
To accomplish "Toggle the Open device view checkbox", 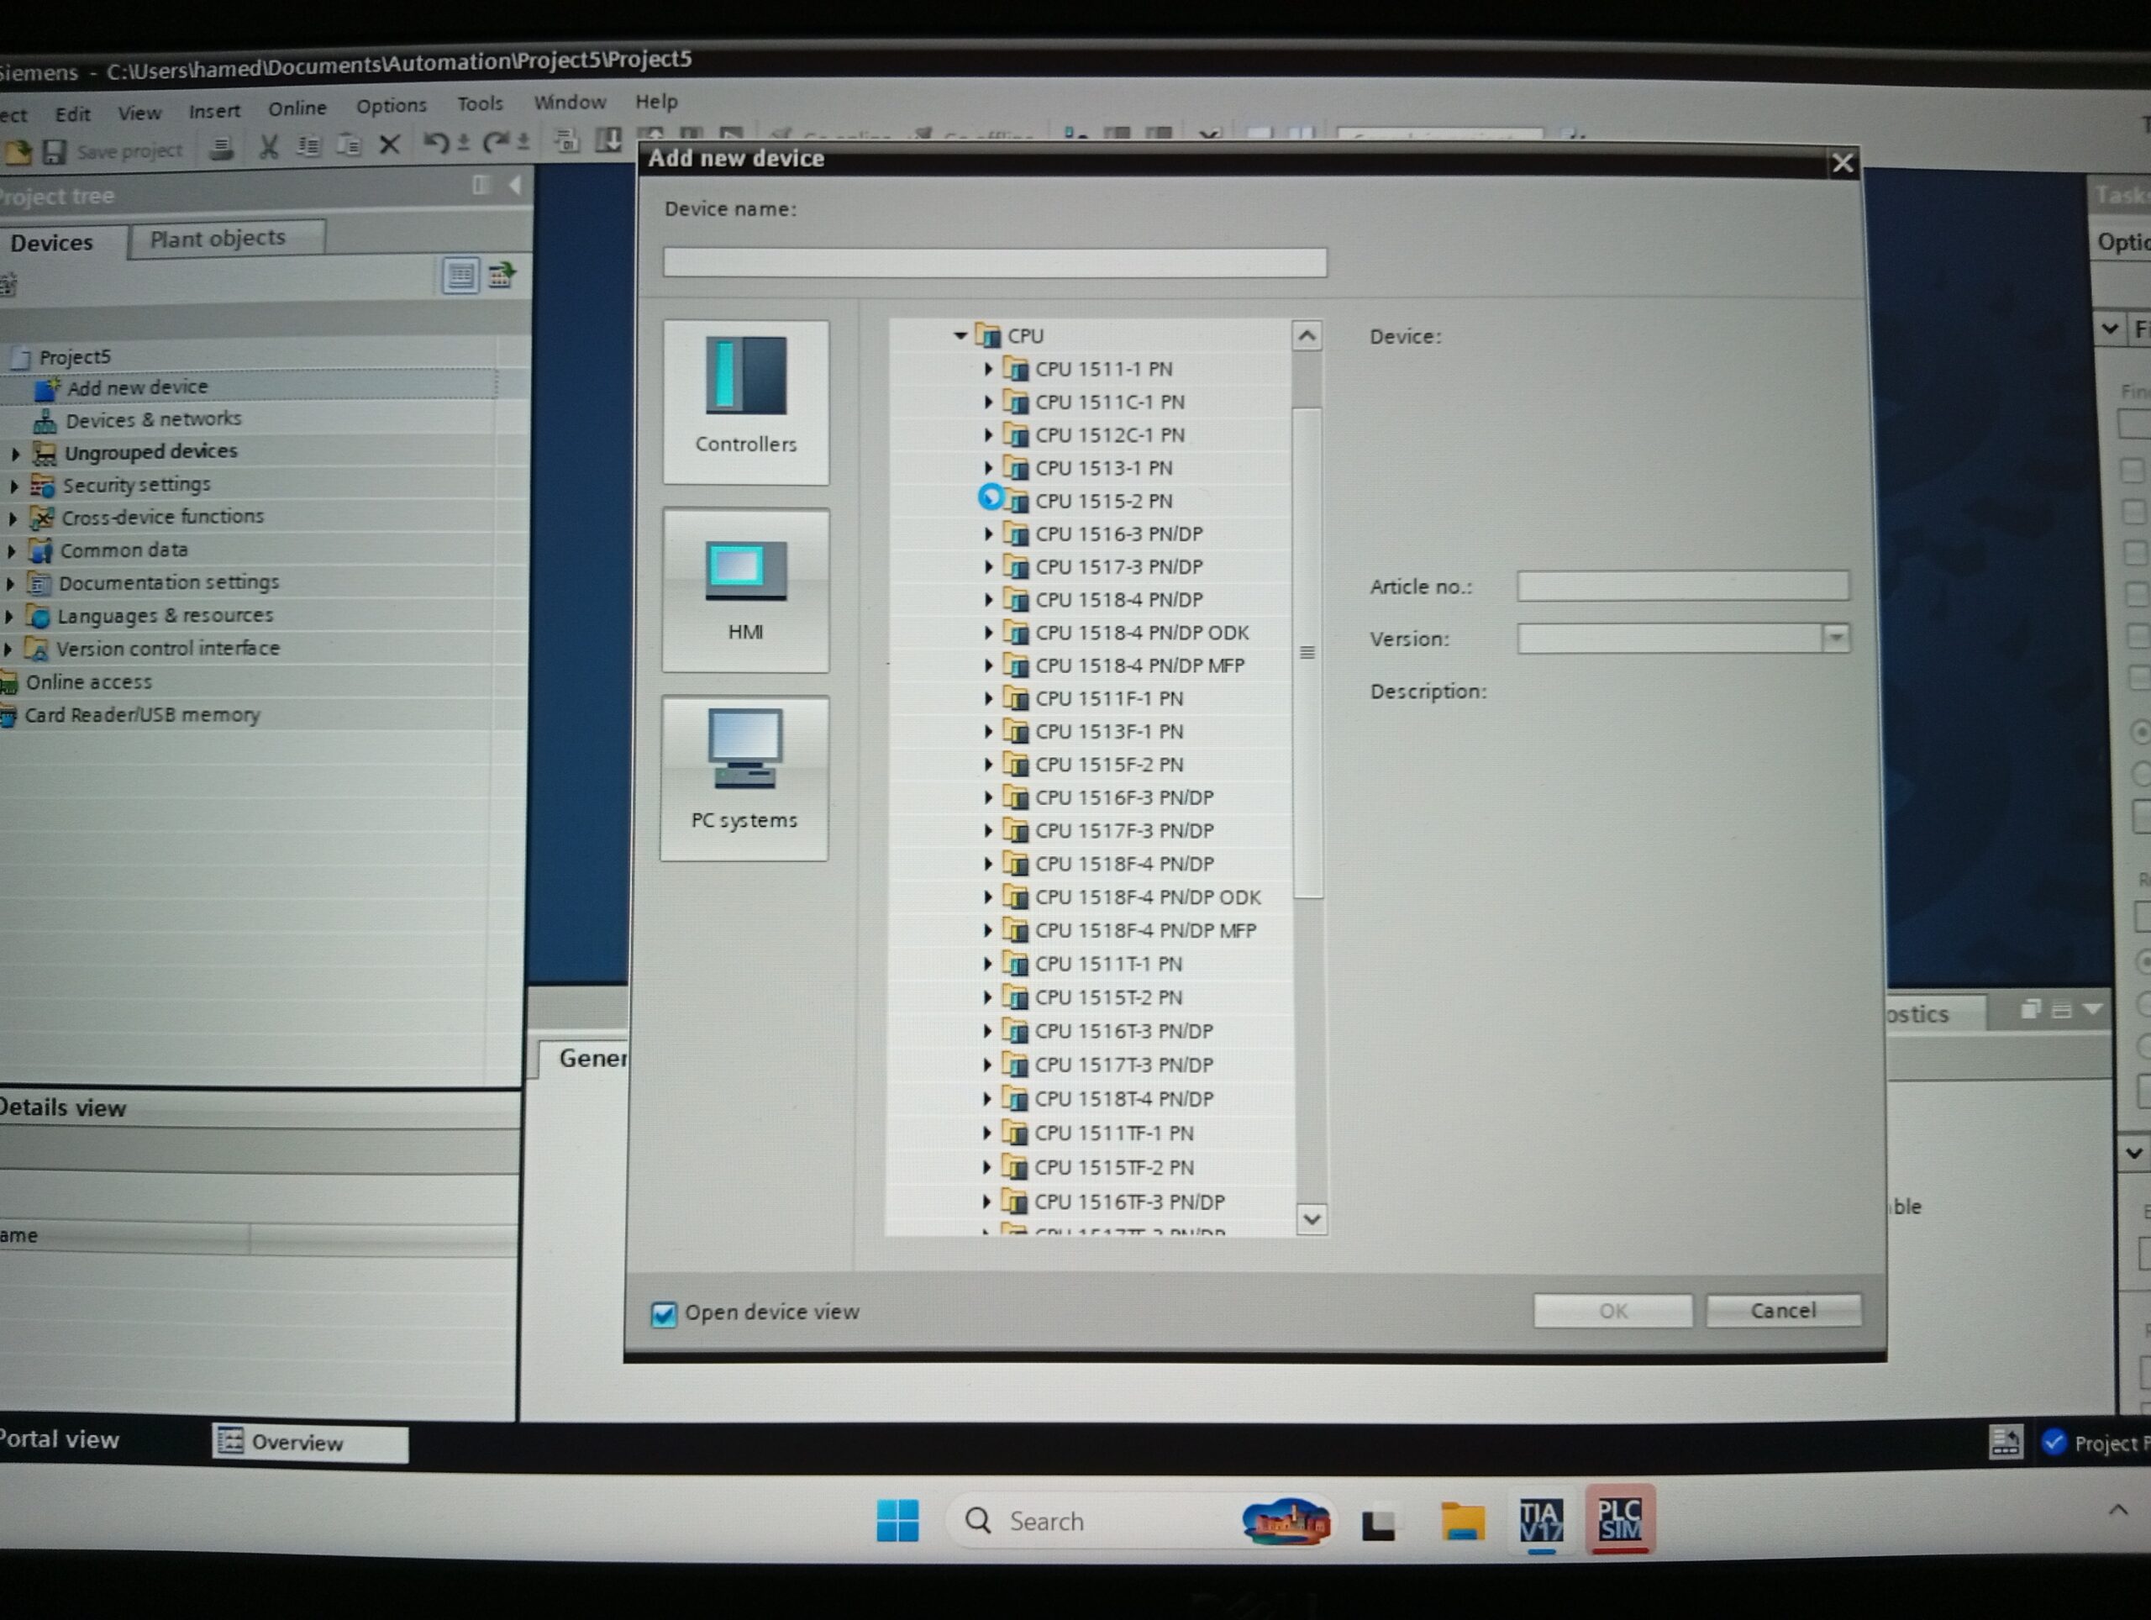I will (x=663, y=1315).
